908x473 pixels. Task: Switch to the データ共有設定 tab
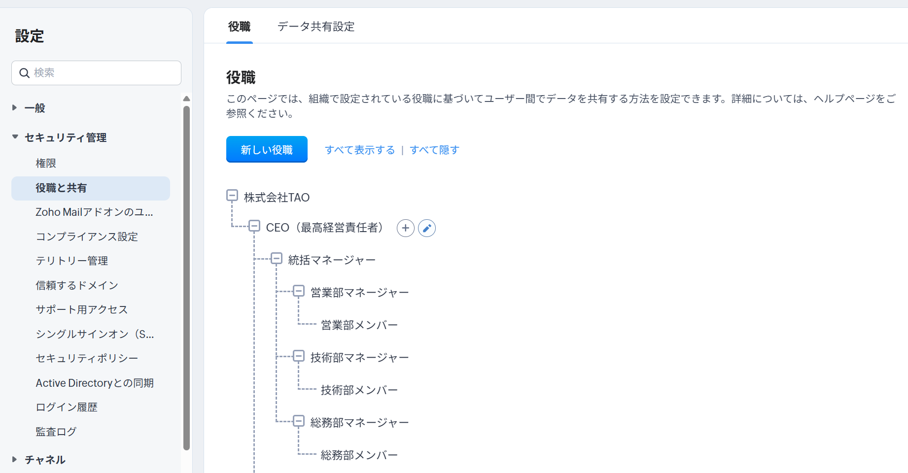[316, 27]
